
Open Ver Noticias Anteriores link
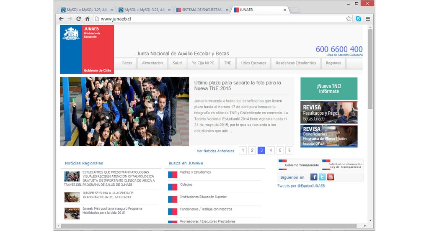tap(215, 151)
